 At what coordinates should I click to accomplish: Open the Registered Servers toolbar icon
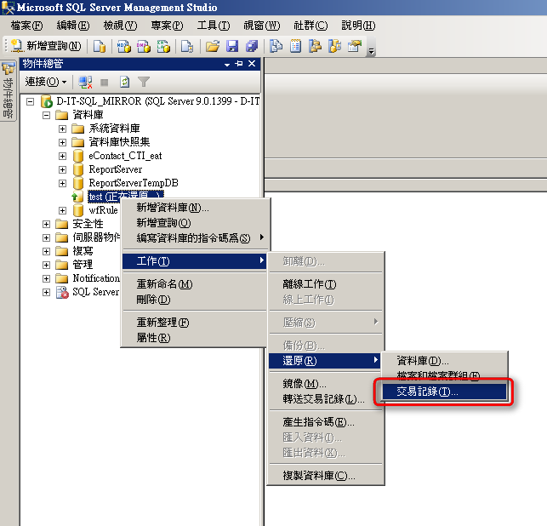(276, 46)
